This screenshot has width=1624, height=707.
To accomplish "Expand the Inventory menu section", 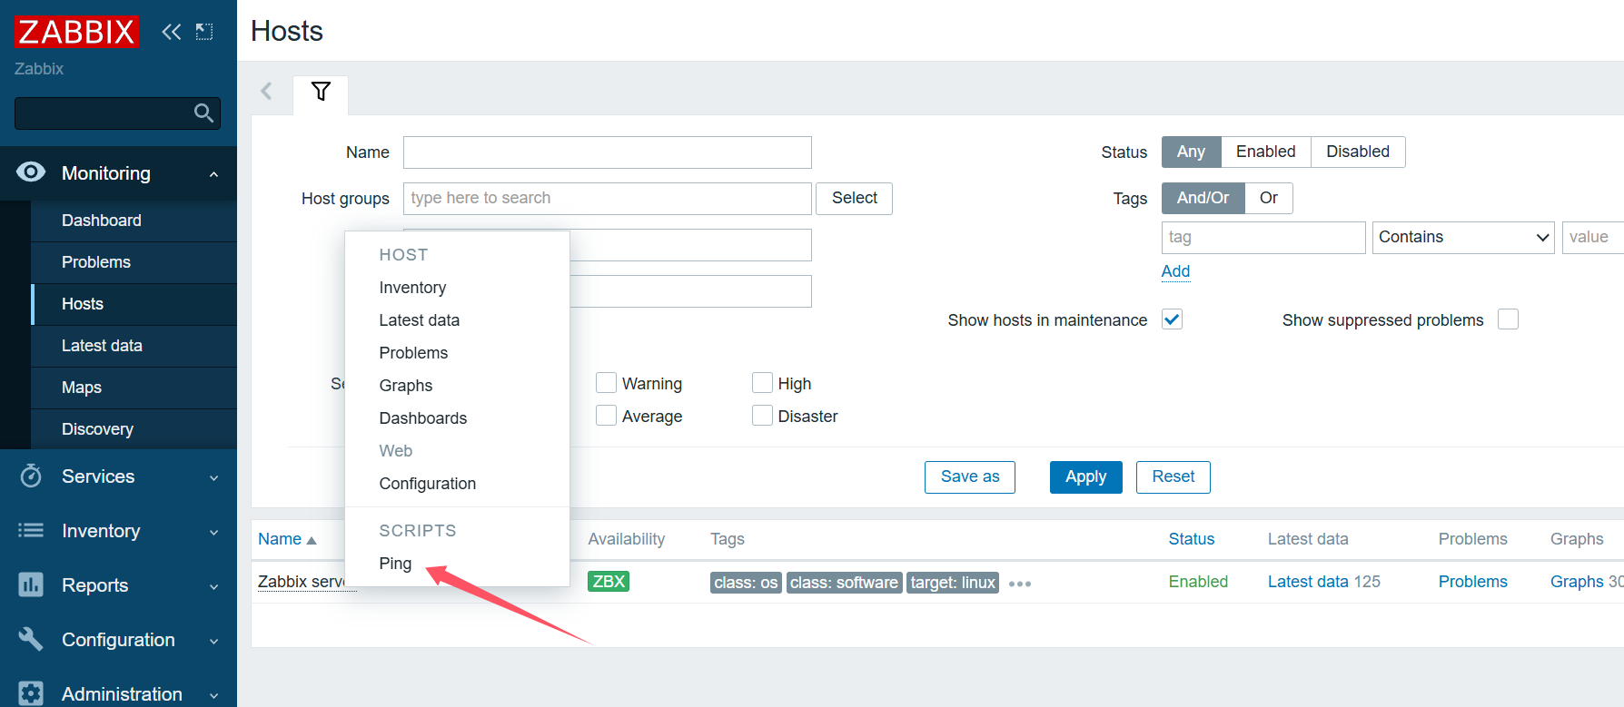I will point(213,532).
